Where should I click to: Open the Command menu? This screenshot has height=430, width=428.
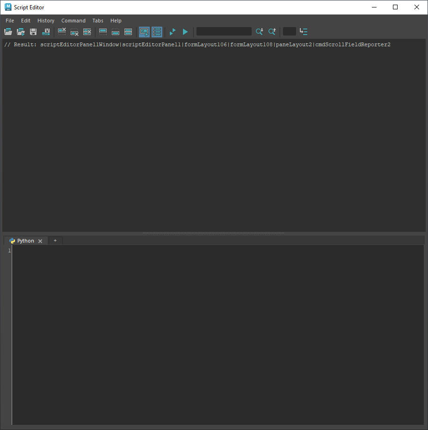(73, 21)
